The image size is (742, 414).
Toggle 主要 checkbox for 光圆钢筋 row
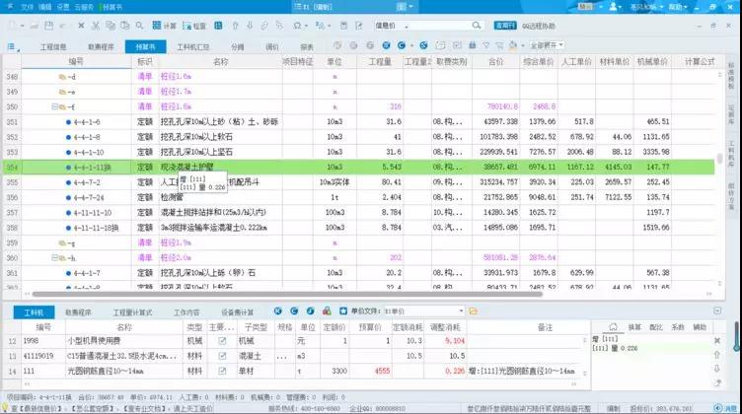coord(222,370)
